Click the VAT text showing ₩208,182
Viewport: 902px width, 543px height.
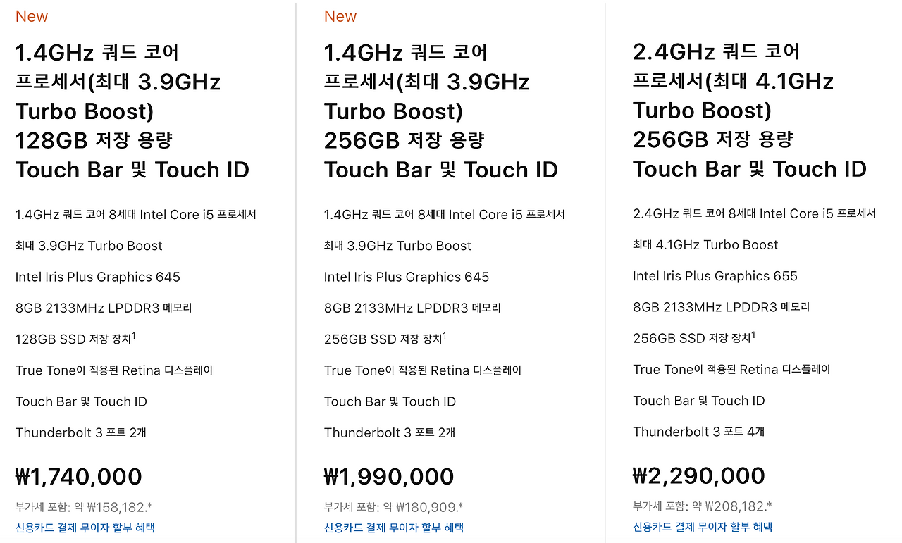tap(703, 506)
